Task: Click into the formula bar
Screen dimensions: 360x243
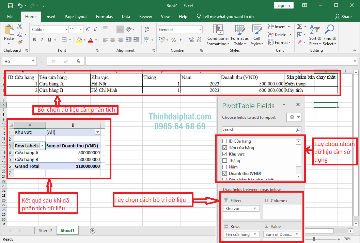Action: (x=219, y=61)
